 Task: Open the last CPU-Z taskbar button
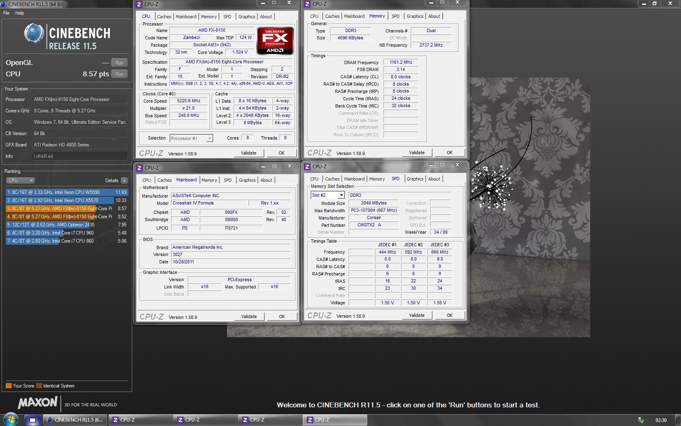pyautogui.click(x=335, y=420)
